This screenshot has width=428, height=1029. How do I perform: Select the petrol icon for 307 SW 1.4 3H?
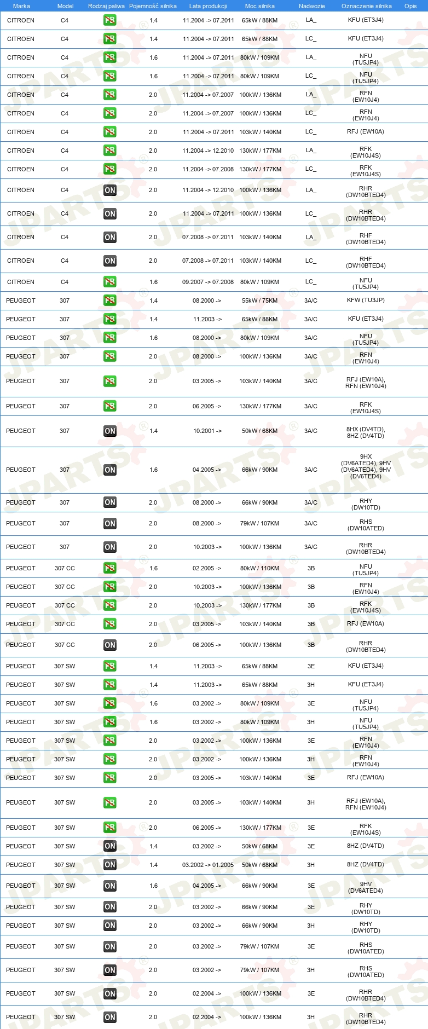(109, 685)
